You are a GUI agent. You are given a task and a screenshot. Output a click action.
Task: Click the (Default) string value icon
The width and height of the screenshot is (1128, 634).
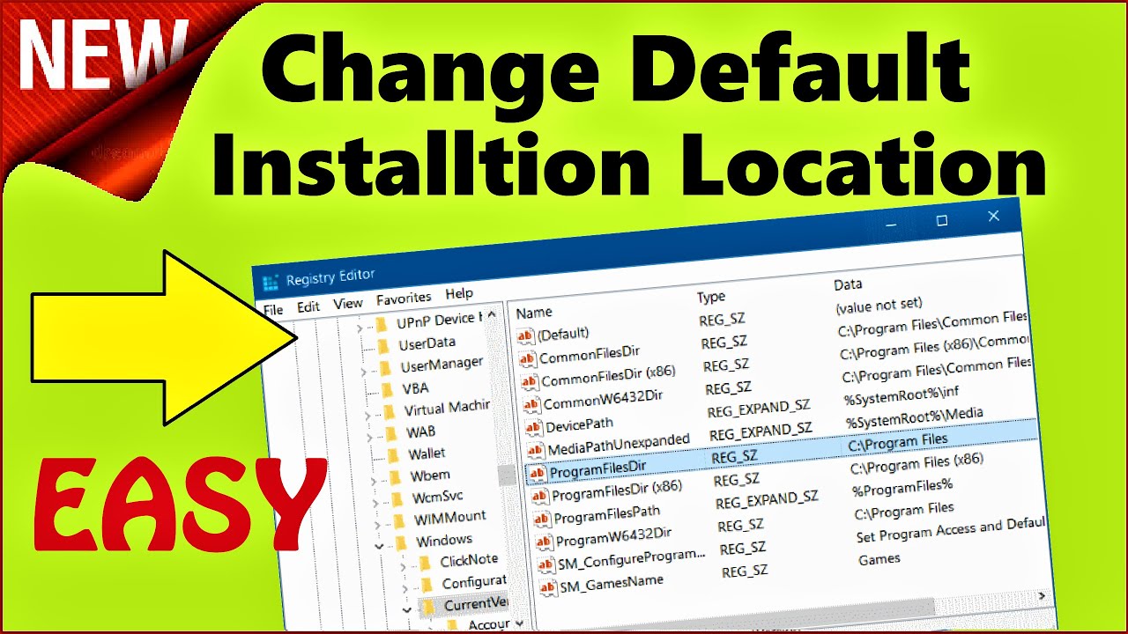pyautogui.click(x=525, y=335)
